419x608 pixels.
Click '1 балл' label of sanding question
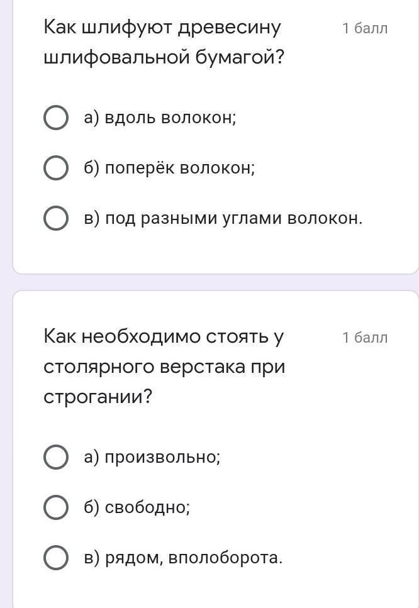coord(365,28)
